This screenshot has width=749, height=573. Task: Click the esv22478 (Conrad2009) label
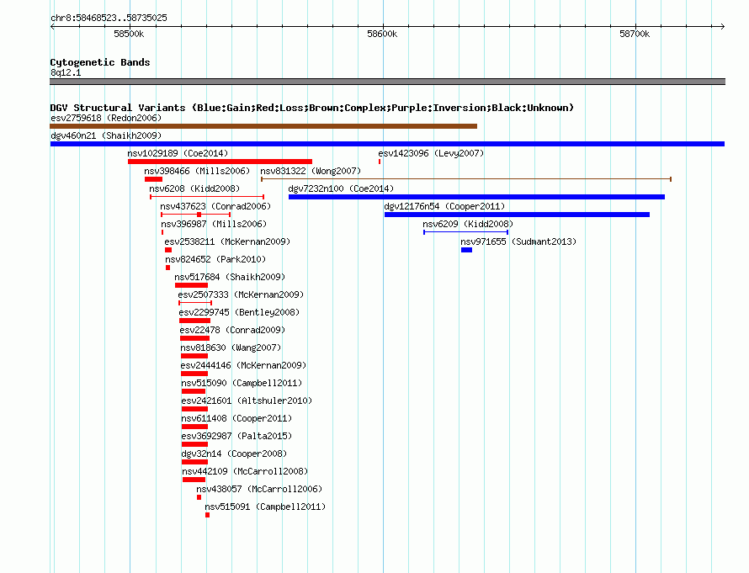click(x=232, y=330)
